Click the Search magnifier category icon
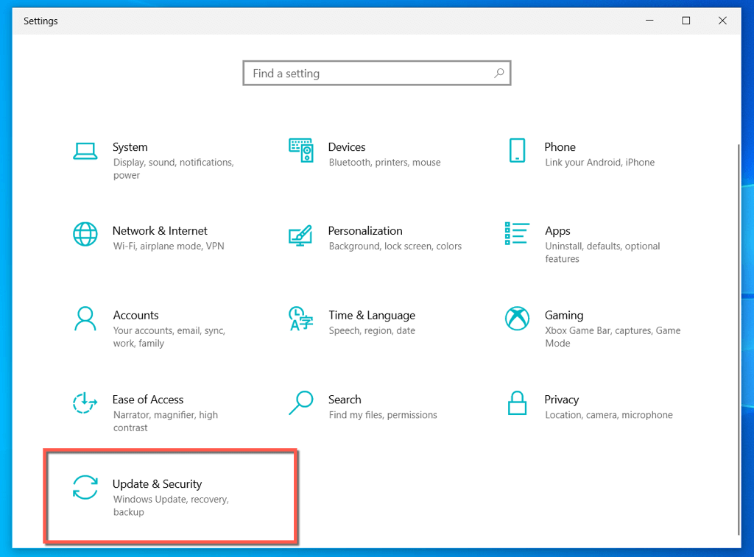 301,402
